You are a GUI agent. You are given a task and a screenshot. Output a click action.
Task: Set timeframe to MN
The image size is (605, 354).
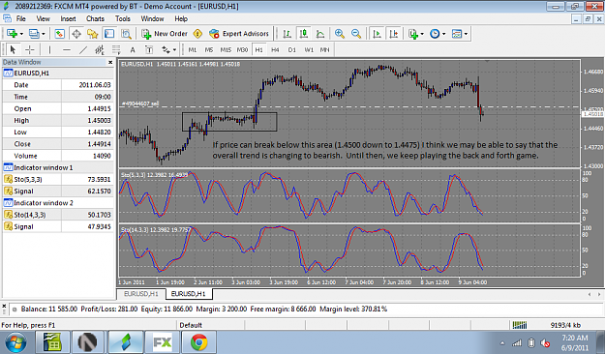click(324, 49)
